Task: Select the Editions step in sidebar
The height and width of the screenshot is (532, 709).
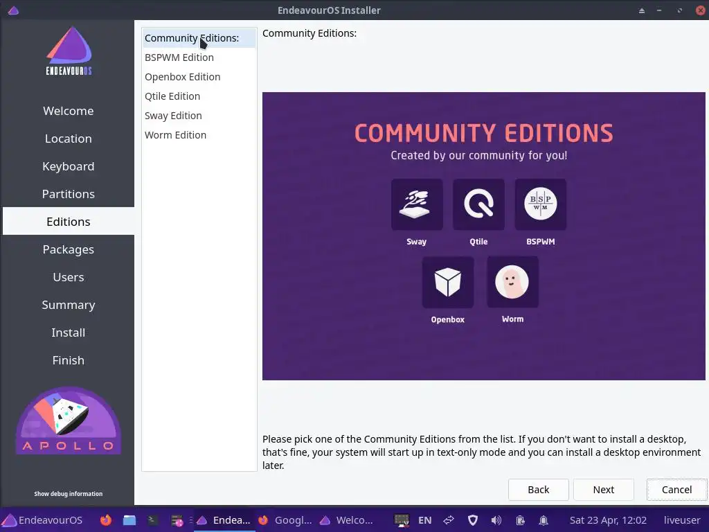Action: 69,221
